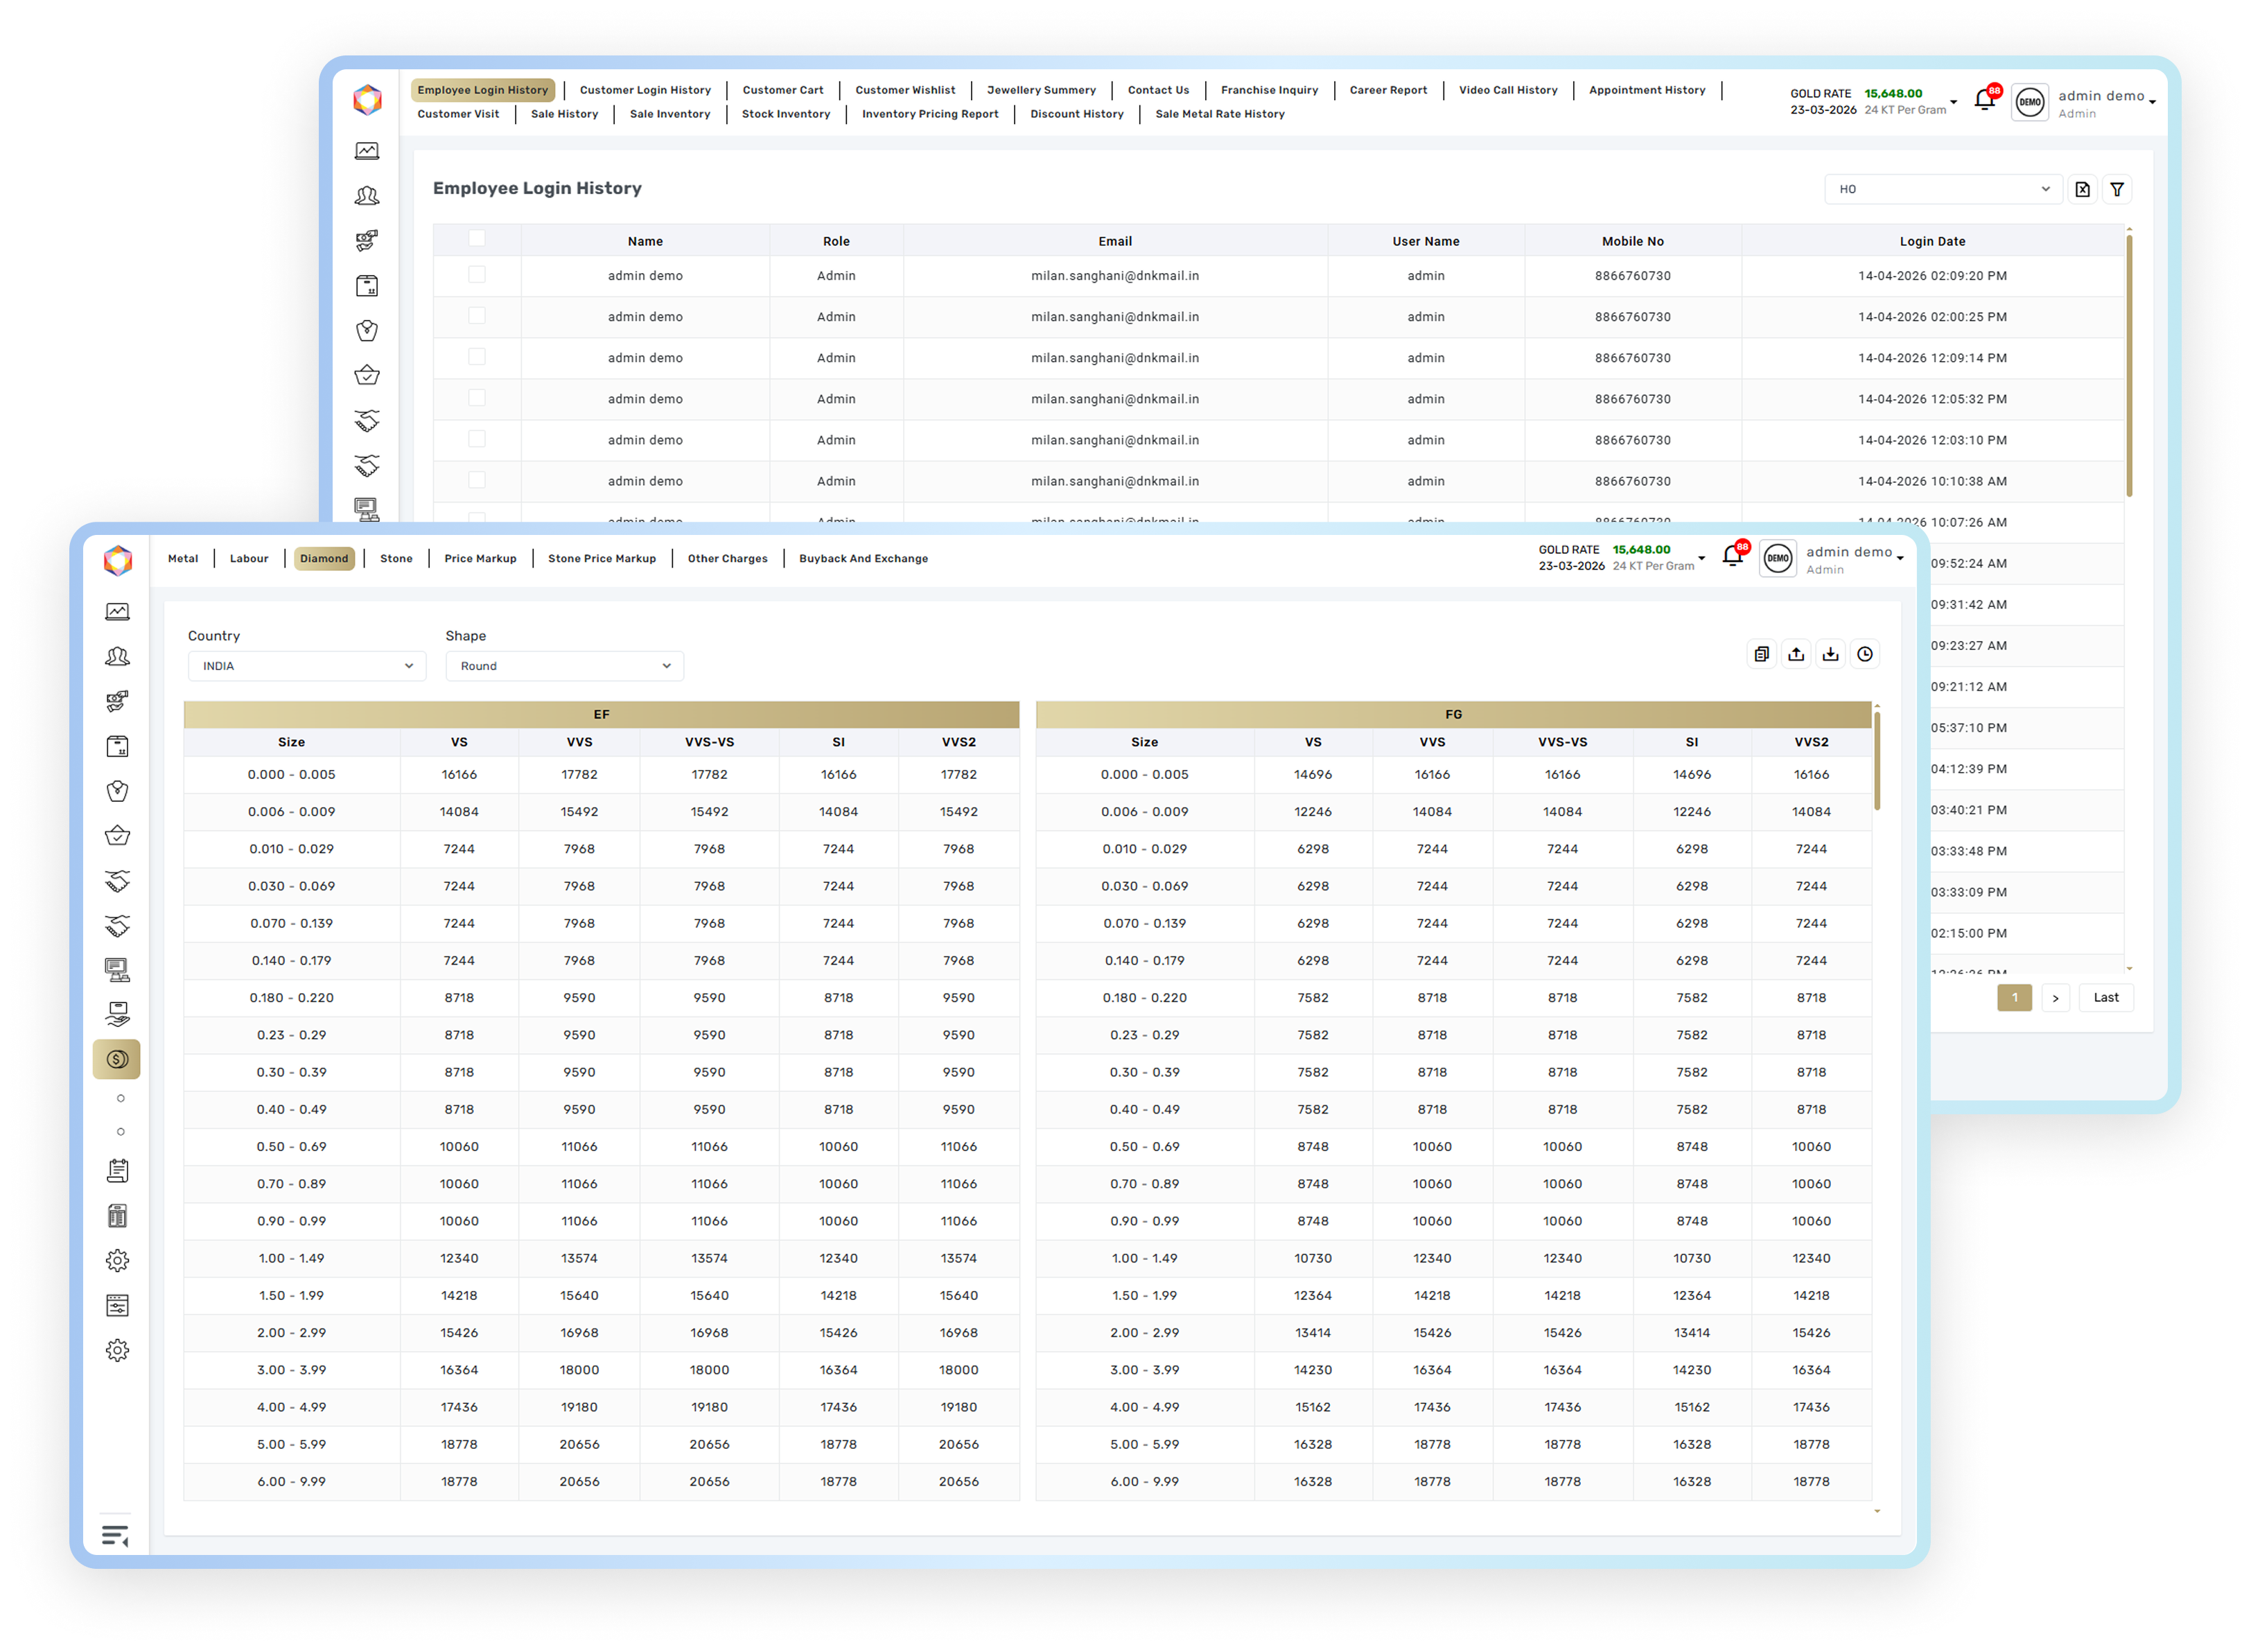Click the diamond price table vertical scrollbar

(x=1877, y=760)
